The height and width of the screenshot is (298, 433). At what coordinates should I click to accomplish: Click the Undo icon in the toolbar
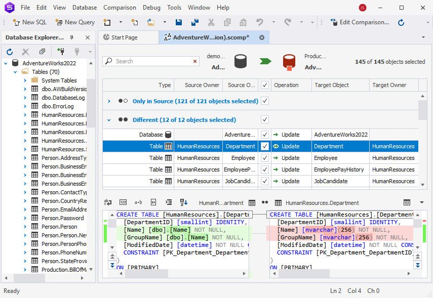pyautogui.click(x=259, y=22)
